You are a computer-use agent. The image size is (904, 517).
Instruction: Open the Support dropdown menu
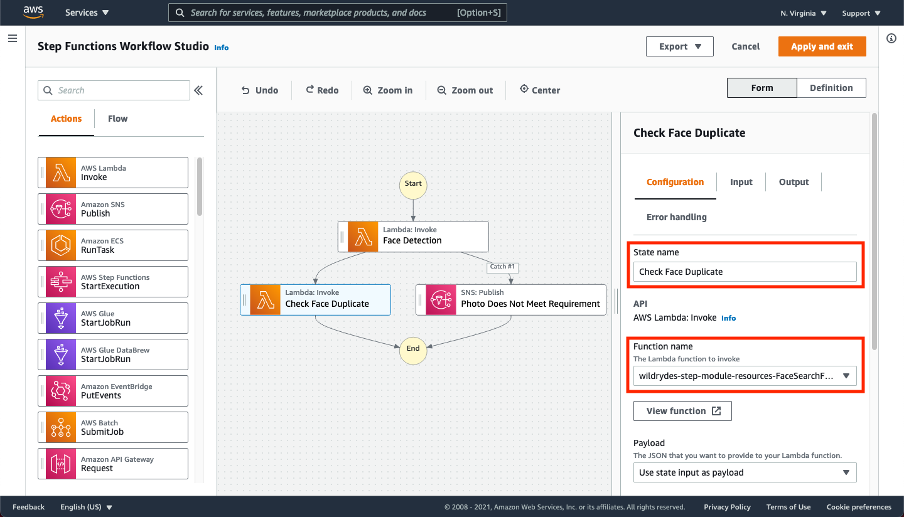861,13
